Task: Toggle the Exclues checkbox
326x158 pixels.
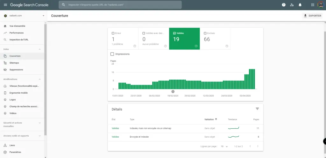Action: pyautogui.click(x=205, y=33)
